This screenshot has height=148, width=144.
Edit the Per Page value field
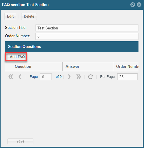click(x=127, y=77)
